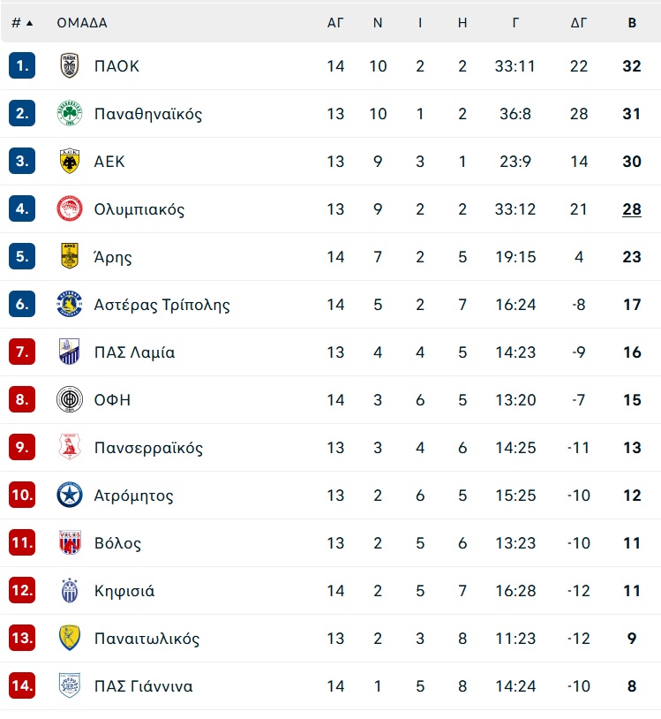The width and height of the screenshot is (661, 719).
Task: Click the Παναθηναϊκός shamrock logo
Action: (70, 113)
